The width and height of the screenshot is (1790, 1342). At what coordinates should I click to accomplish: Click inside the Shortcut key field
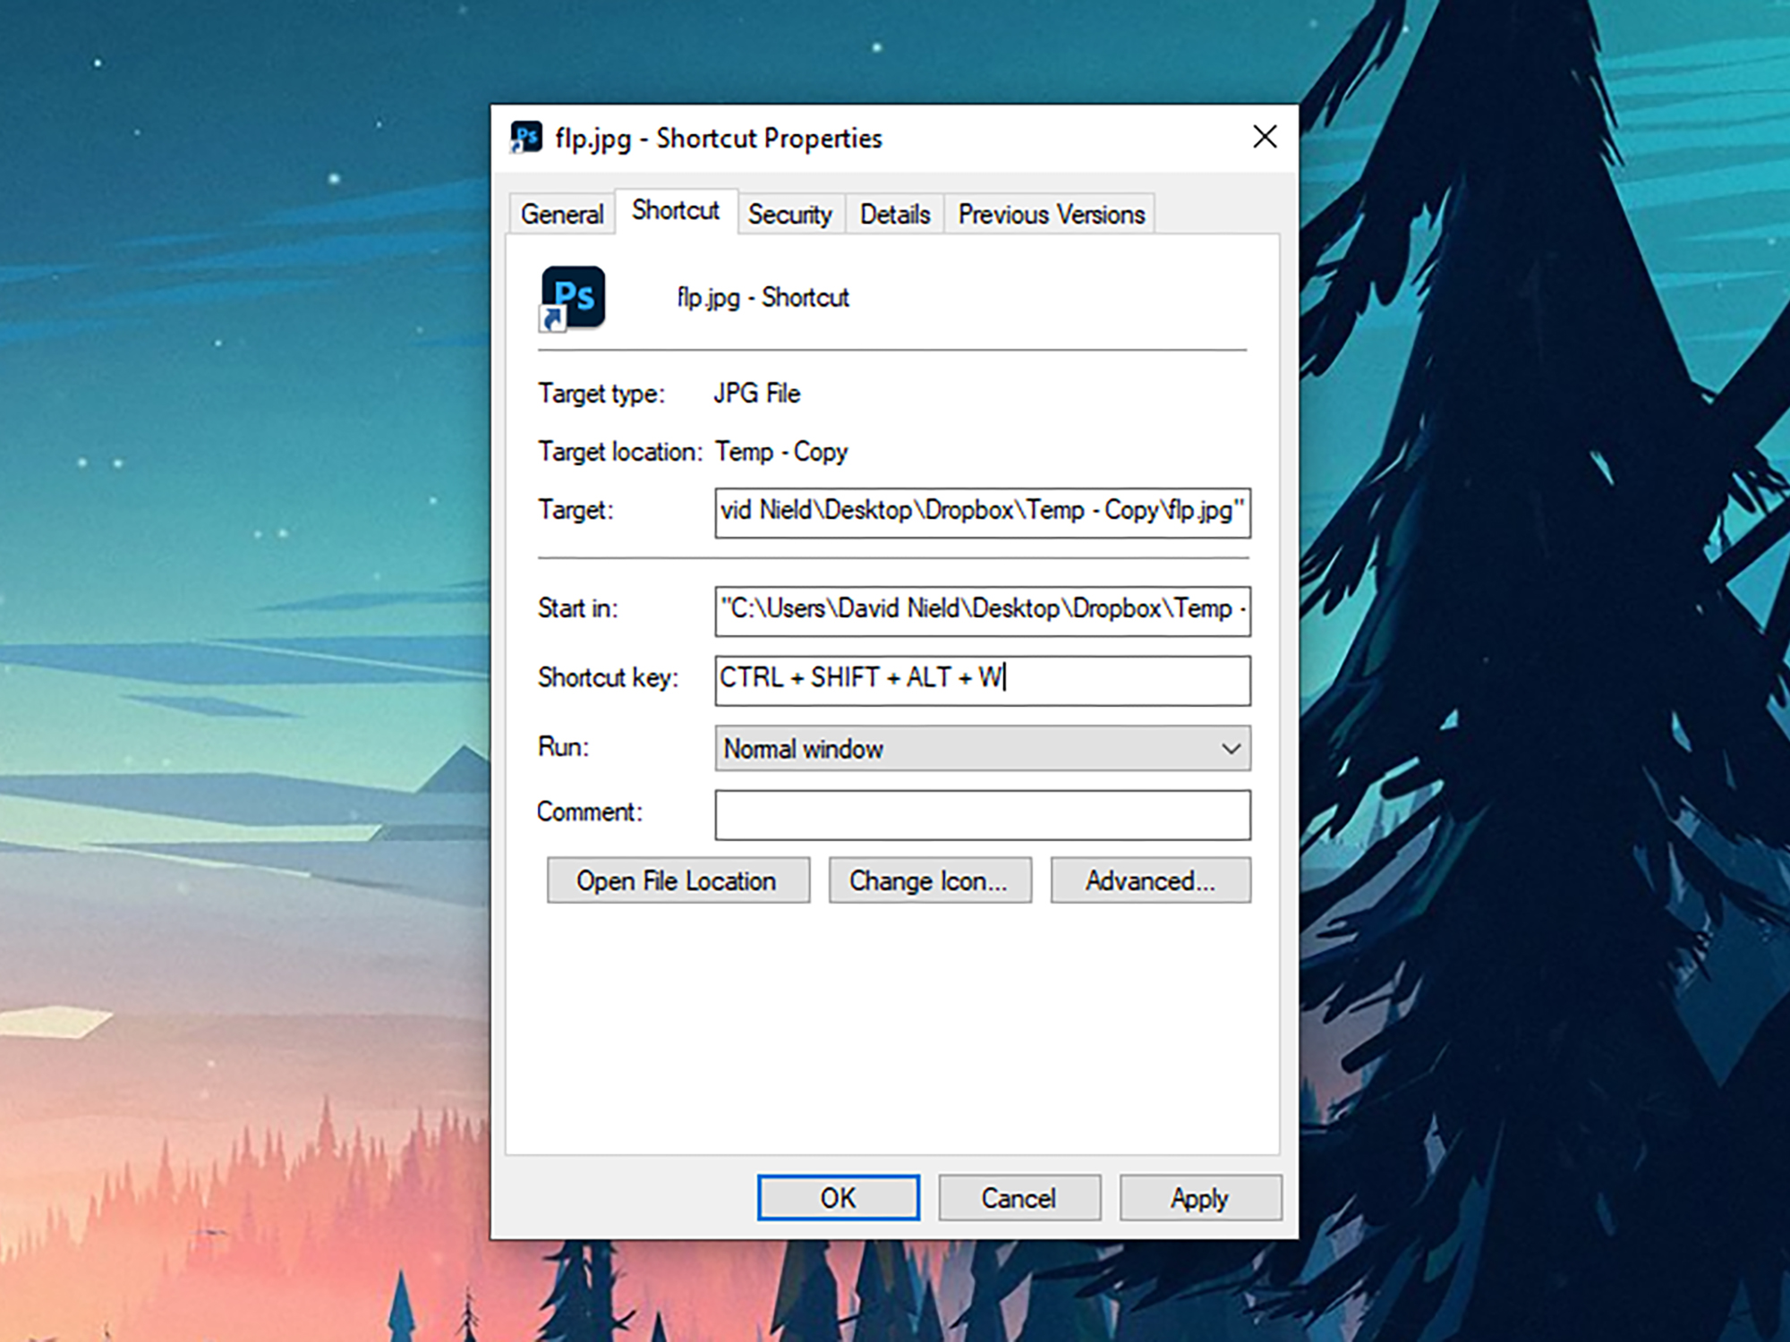[982, 680]
